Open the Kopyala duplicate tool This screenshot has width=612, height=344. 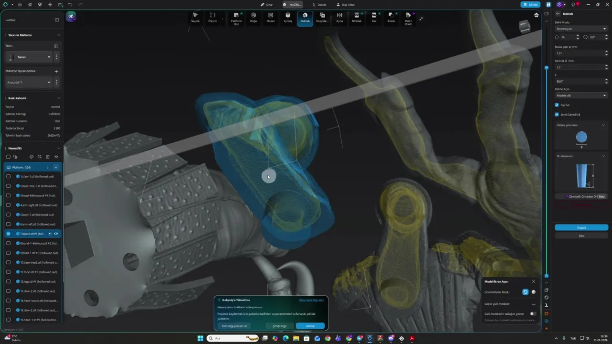[322, 18]
